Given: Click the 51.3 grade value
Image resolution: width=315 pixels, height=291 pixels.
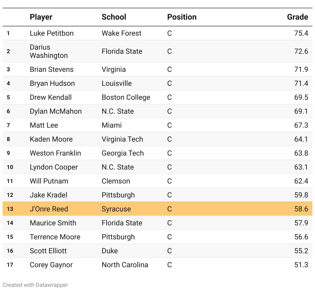Looking at the screenshot, I should tap(301, 265).
